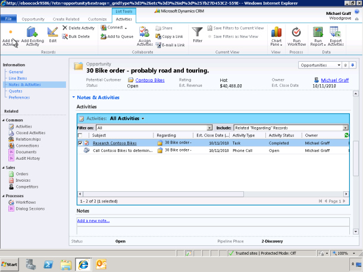Open the Include related records dropdown
This screenshot has width=363, height=272.
(345, 128)
